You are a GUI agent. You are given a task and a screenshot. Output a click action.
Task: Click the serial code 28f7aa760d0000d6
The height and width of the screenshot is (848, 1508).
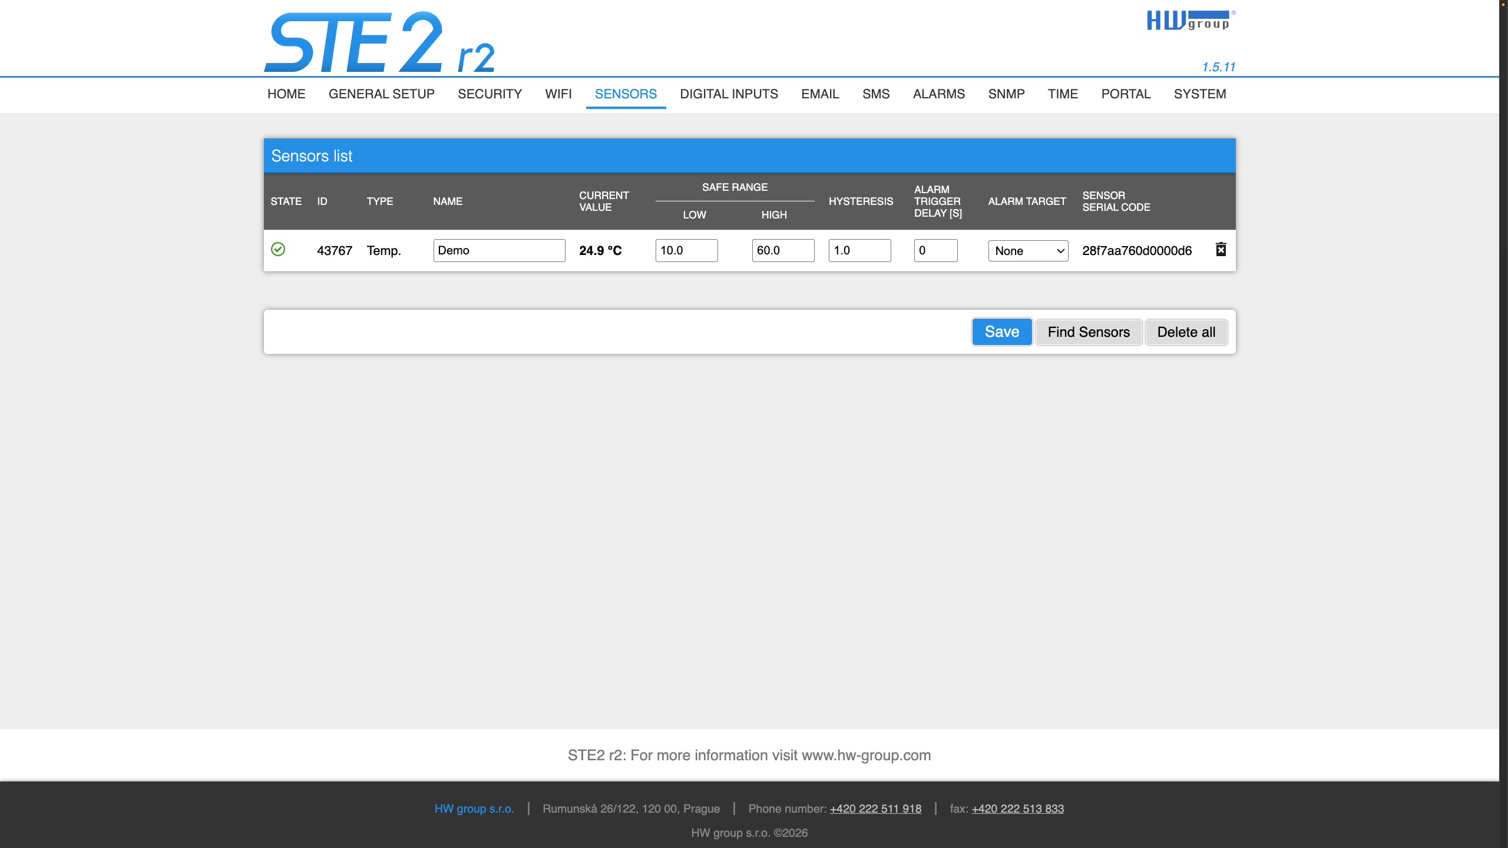(x=1137, y=251)
